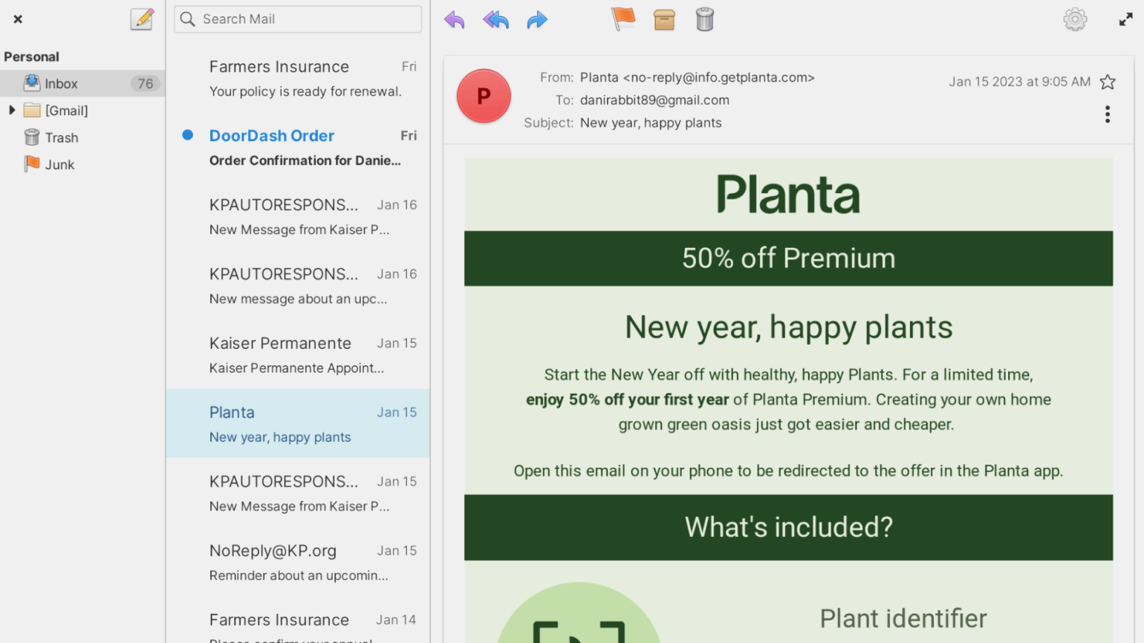The image size is (1144, 643).
Task: Open Farmers Insurance Jan 14 email
Action: pyautogui.click(x=298, y=621)
